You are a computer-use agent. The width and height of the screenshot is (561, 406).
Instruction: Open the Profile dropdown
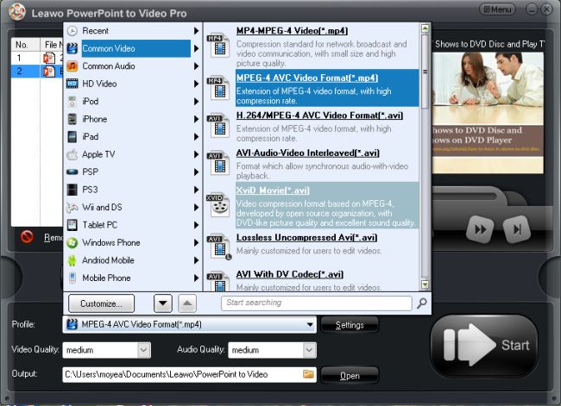click(x=310, y=324)
